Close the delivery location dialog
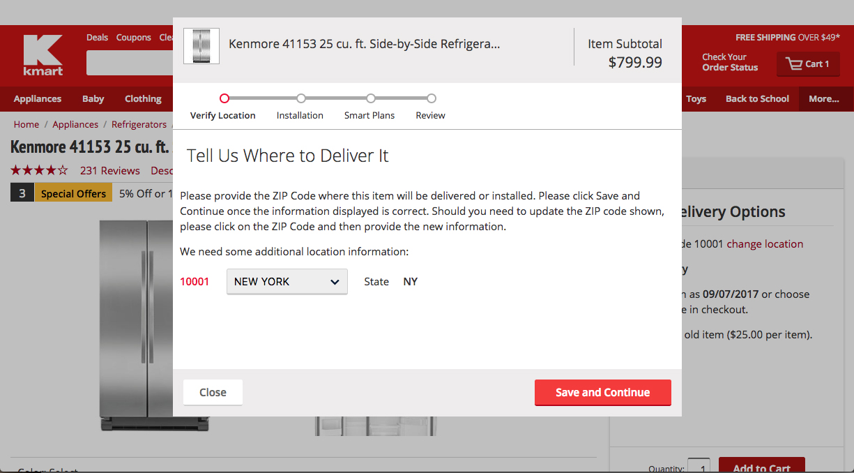854x473 pixels. [213, 392]
